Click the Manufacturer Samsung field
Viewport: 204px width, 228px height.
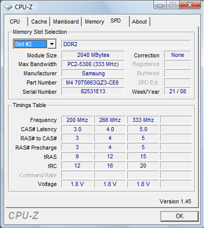(93, 73)
